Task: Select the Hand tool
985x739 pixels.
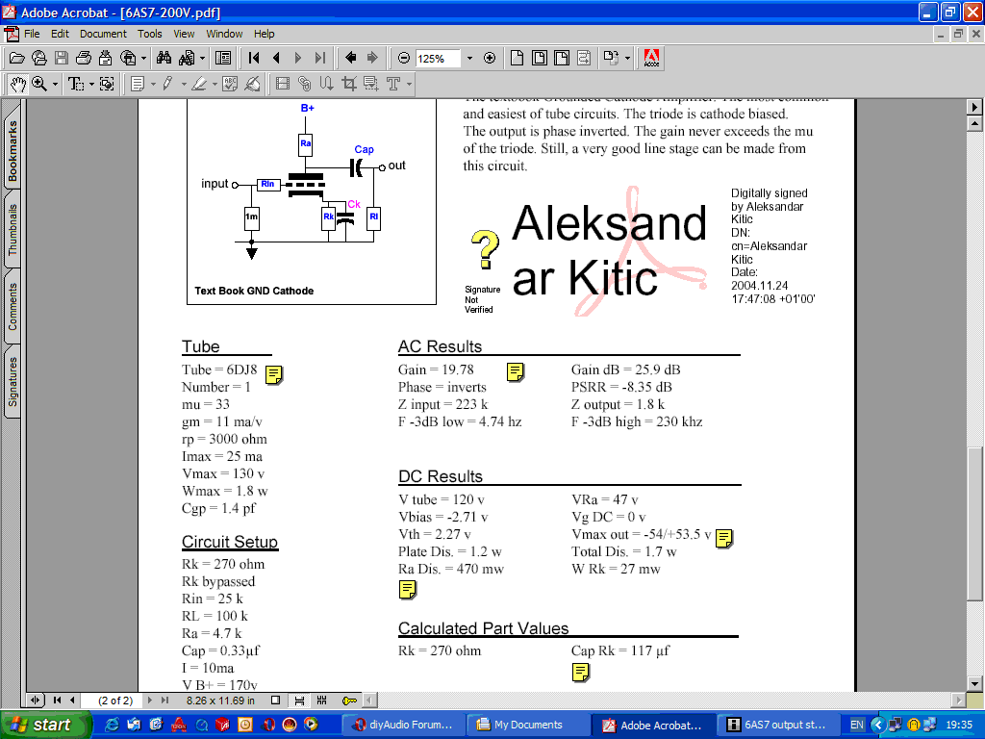Action: [x=17, y=84]
